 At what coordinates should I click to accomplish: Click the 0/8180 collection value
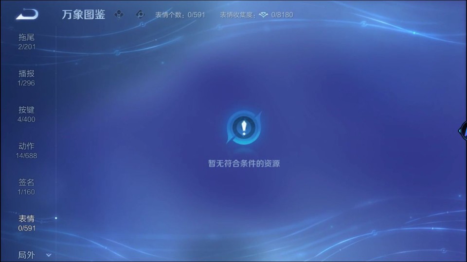click(282, 15)
